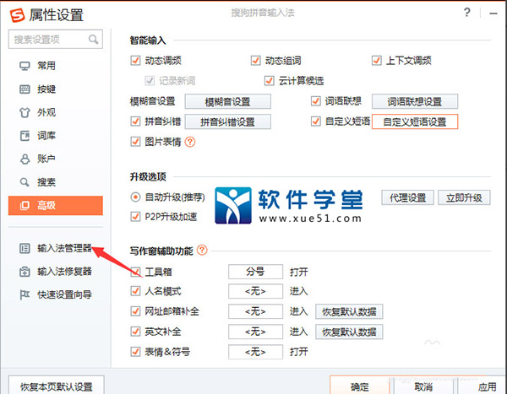Image resolution: width=507 pixels, height=394 pixels.
Task: Click the repair kit icon beside 输入法修复器
Action: pos(25,272)
